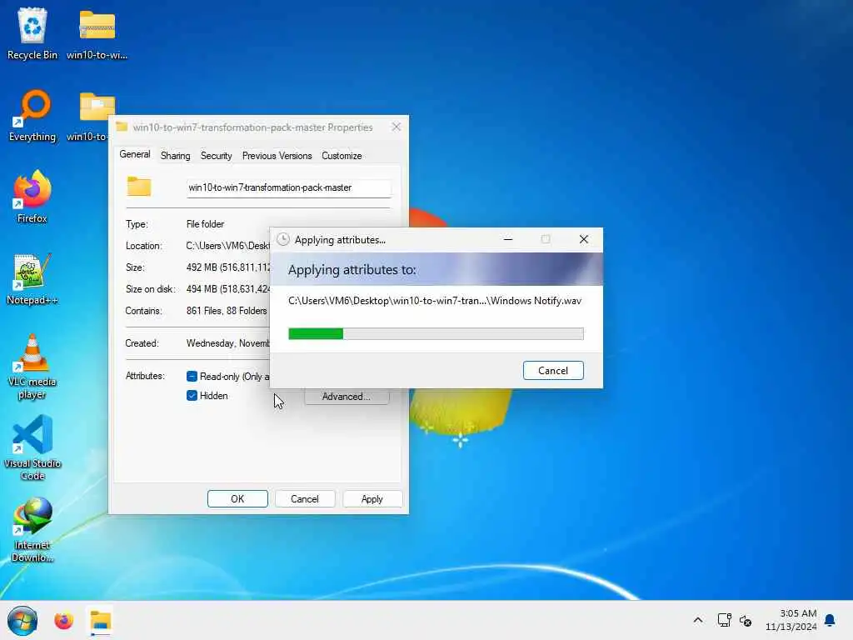
Task: Click the Firefox taskbar icon
Action: (63, 621)
